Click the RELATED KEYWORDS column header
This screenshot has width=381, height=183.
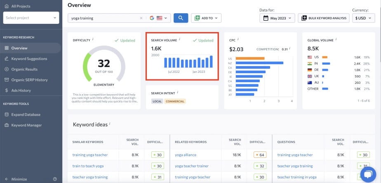click(x=191, y=142)
